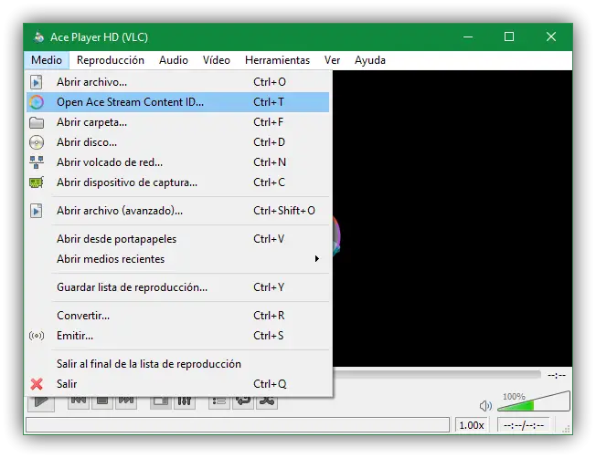
Task: Open the Reproducción menu
Action: [111, 60]
